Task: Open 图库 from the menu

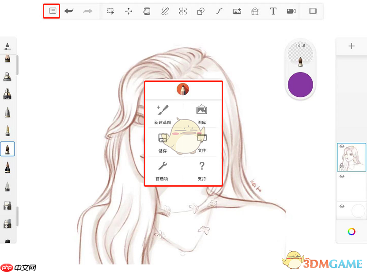Action: coord(202,114)
